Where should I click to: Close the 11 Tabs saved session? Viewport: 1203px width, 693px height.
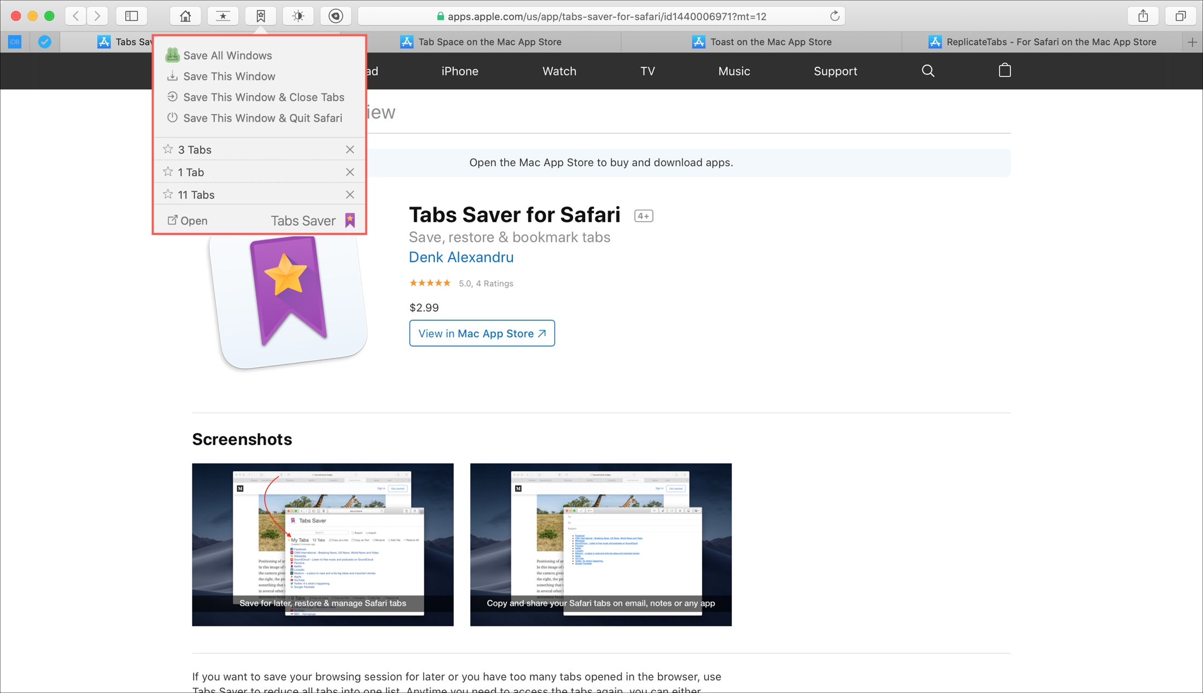click(351, 194)
